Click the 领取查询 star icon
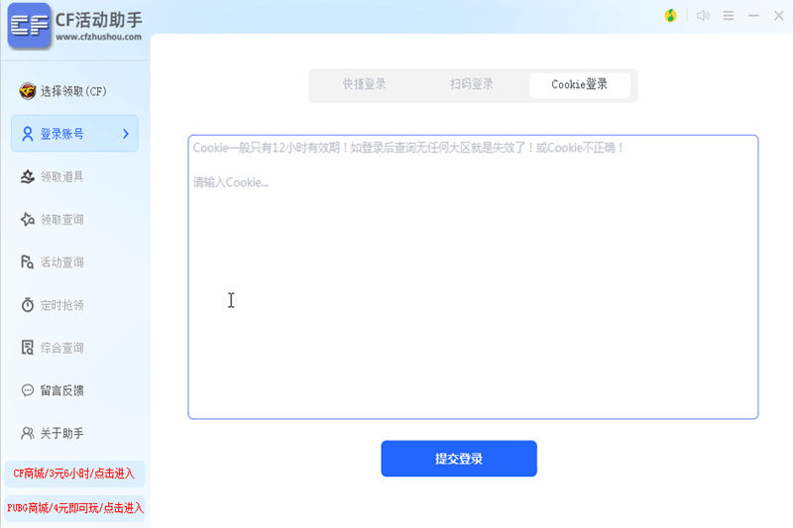The width and height of the screenshot is (793, 528). (28, 219)
